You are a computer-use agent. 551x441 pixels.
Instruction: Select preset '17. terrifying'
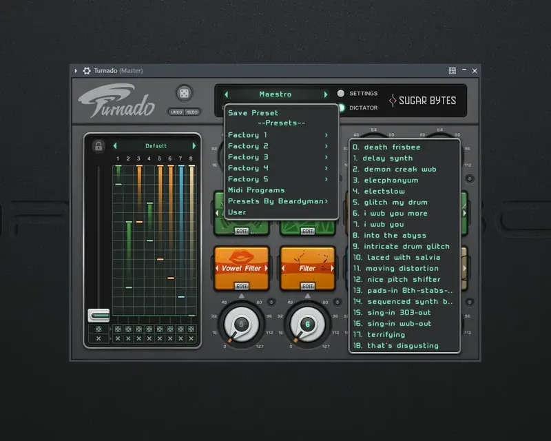coord(404,334)
